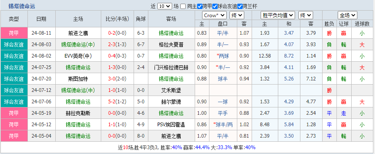
Task: Click away team 赫尔蒙德
Action: pos(171,102)
